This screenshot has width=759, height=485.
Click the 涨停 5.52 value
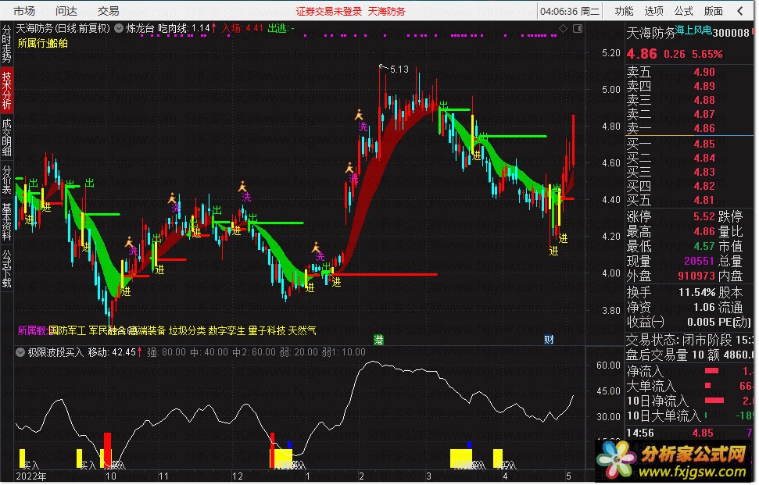[704, 216]
